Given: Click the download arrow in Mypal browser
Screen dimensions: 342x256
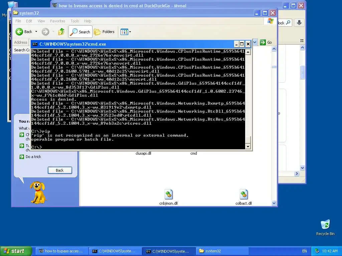Looking at the screenshot, I should tap(299, 23).
